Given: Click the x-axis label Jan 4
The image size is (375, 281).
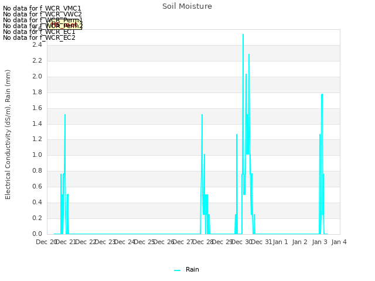Looking at the screenshot, I should click(x=339, y=242).
